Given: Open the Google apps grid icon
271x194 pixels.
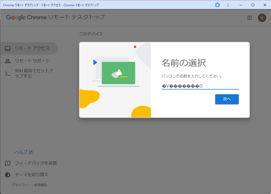Looking at the screenshot, I should (x=250, y=18).
